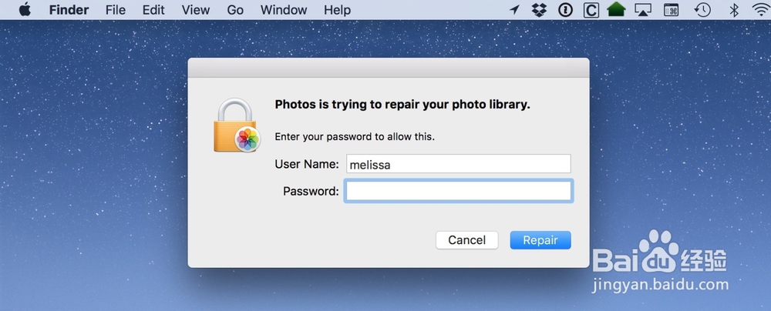Click the command-key window menu bar icon
Screen dimensions: 771x311
coord(672,10)
